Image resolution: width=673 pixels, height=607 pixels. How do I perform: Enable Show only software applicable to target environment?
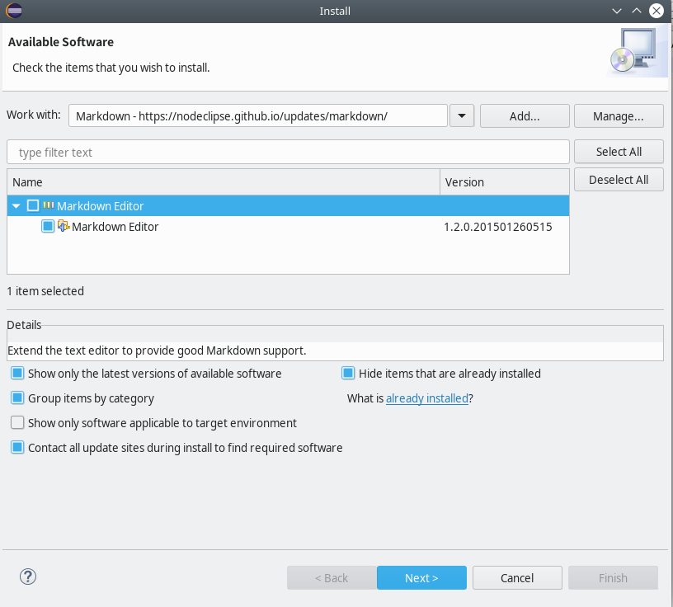tap(17, 423)
